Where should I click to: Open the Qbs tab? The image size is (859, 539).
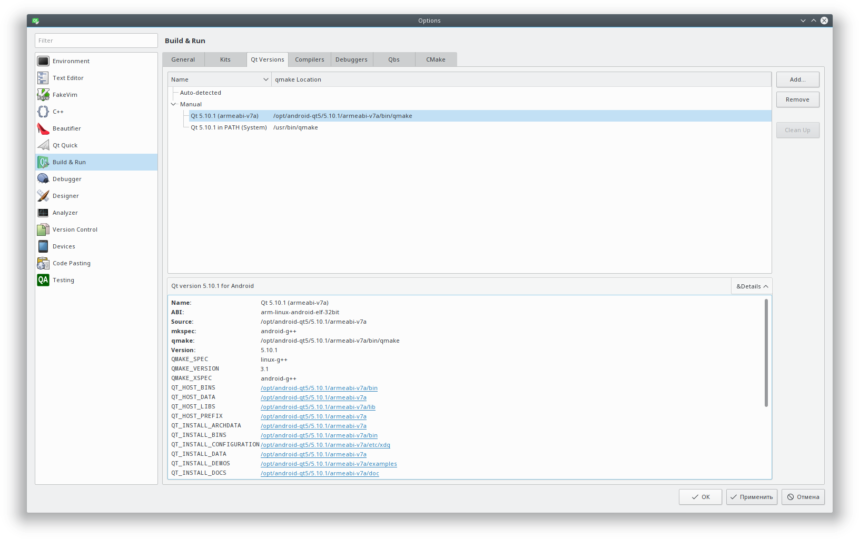click(x=394, y=59)
